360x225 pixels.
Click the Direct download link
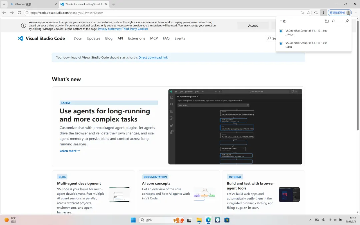153,57
